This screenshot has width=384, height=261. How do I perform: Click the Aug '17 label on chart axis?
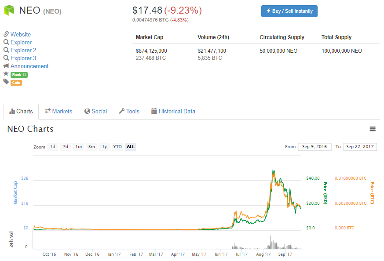(x=263, y=254)
